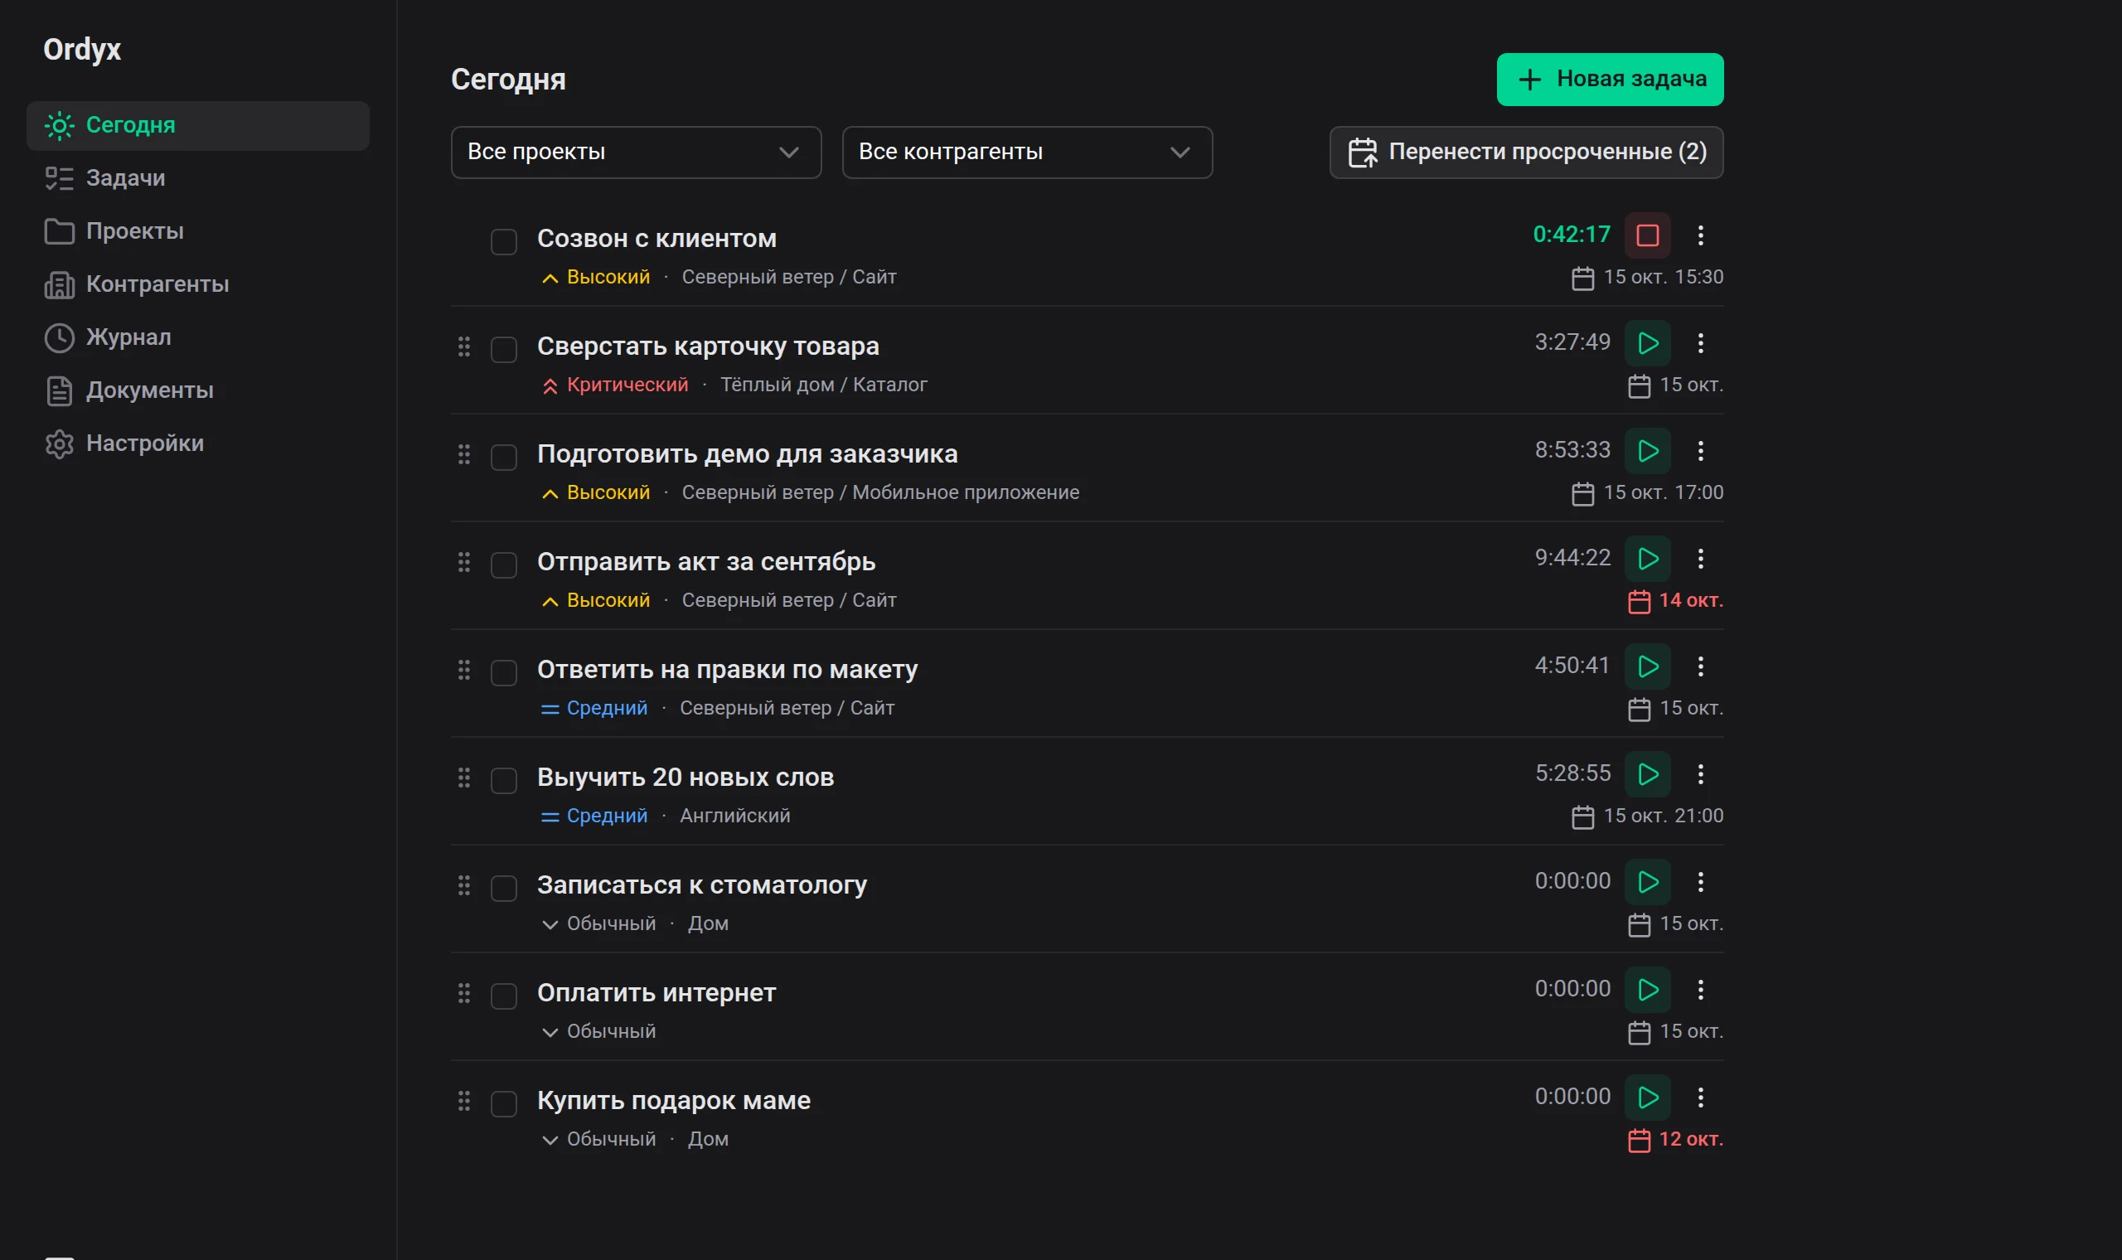
Task: Open Документы from the sidebar
Action: coord(198,390)
